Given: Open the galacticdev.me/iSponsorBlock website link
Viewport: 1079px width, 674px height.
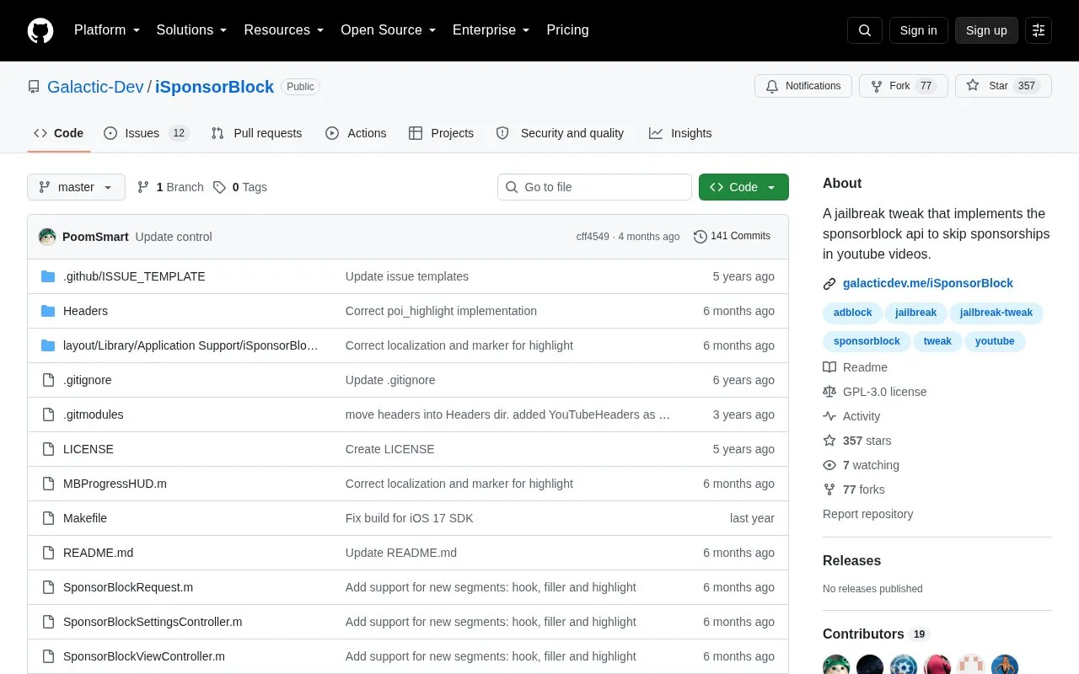Looking at the screenshot, I should coord(927,283).
